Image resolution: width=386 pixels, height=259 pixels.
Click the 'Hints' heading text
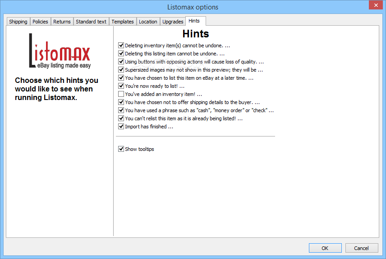(196, 34)
